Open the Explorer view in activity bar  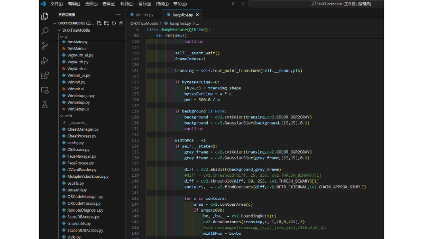coord(45,16)
